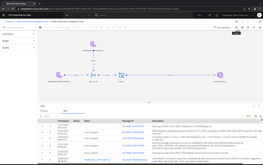Open the Alexander Polus account dropdown
This screenshot has height=165, width=263.
pyautogui.click(x=238, y=15)
